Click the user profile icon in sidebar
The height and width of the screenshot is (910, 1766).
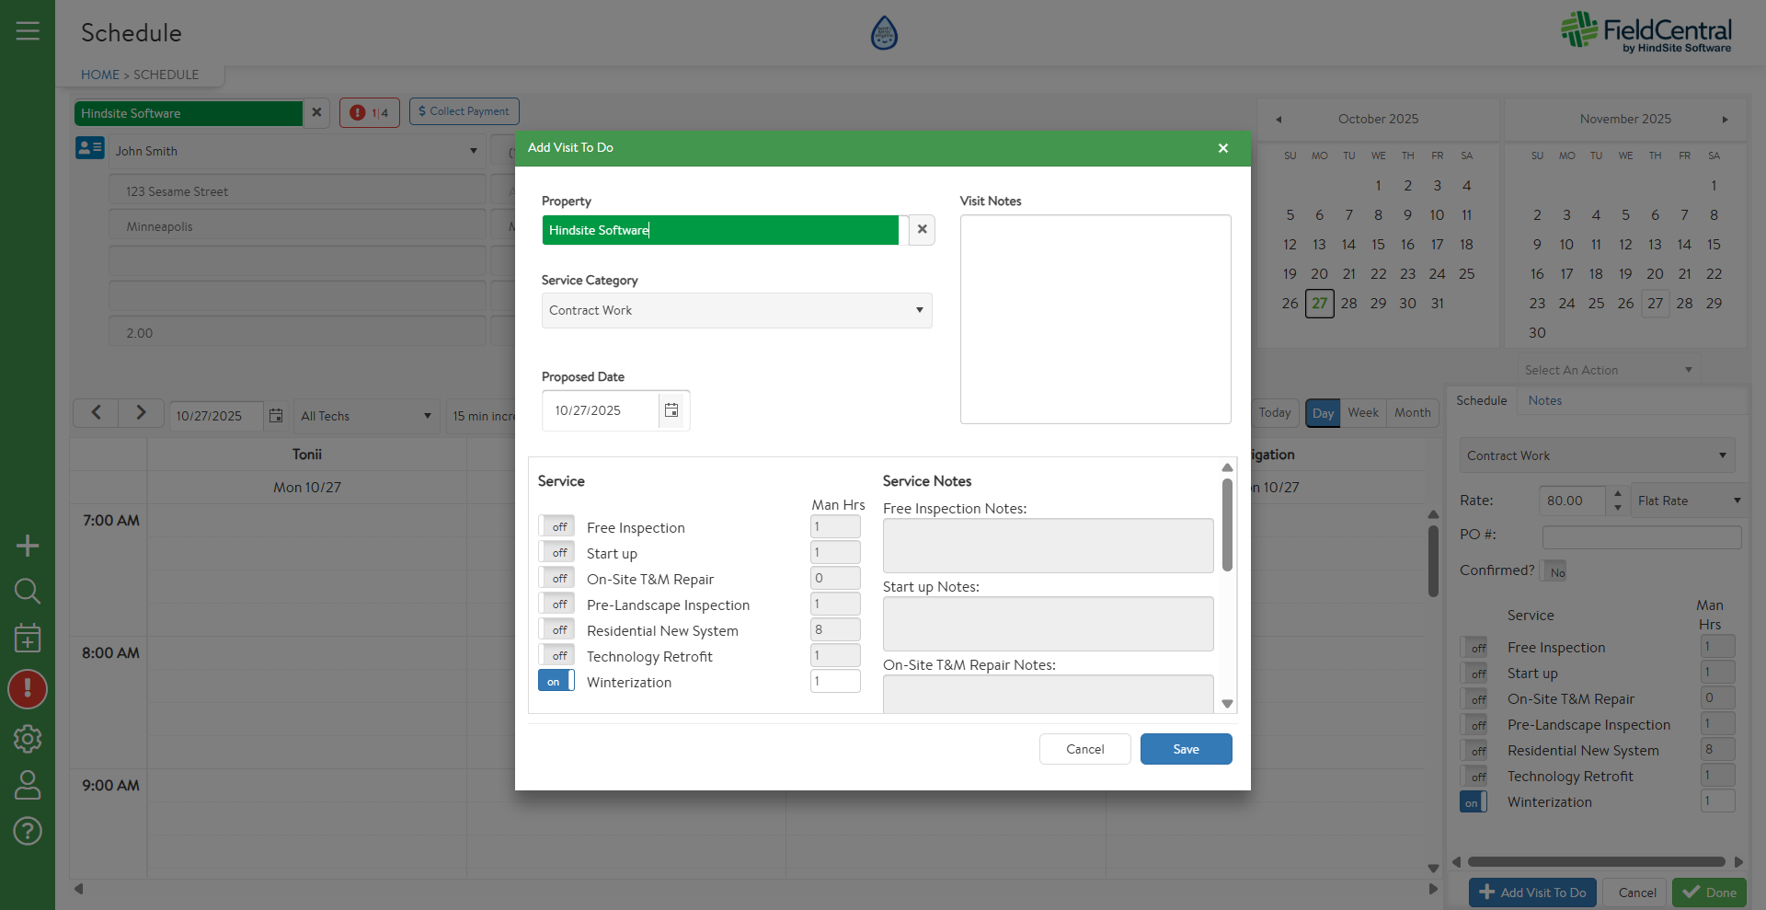pyautogui.click(x=28, y=785)
